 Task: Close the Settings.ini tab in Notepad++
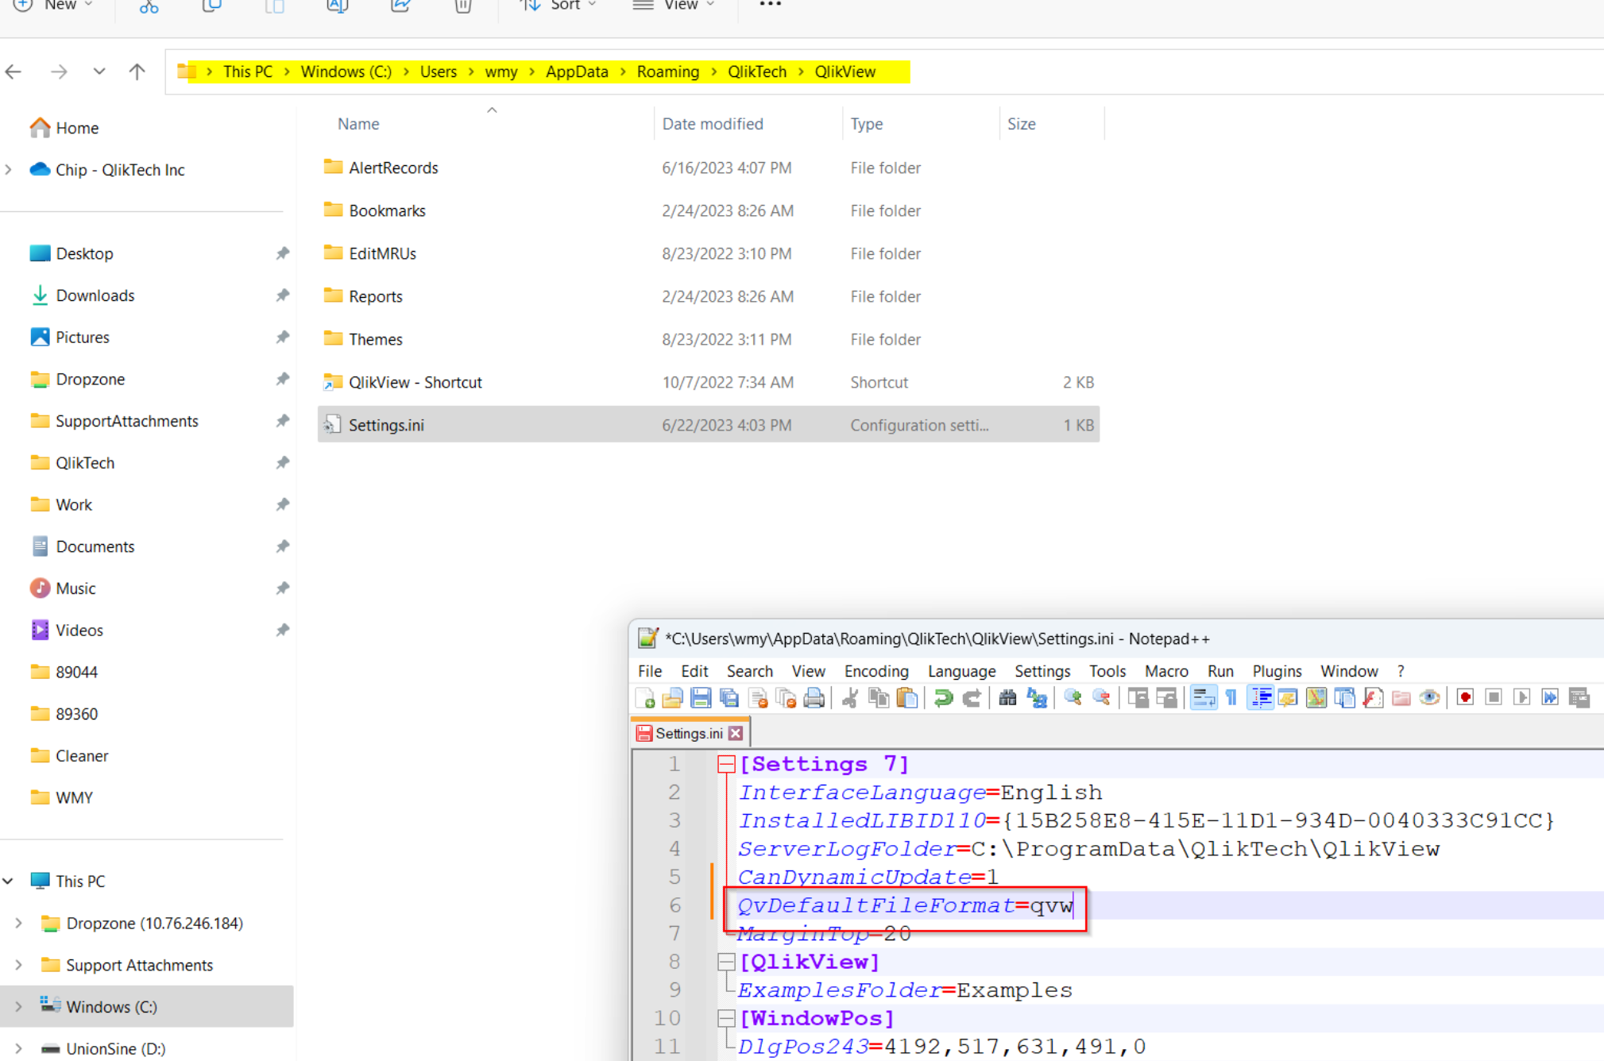pos(736,733)
